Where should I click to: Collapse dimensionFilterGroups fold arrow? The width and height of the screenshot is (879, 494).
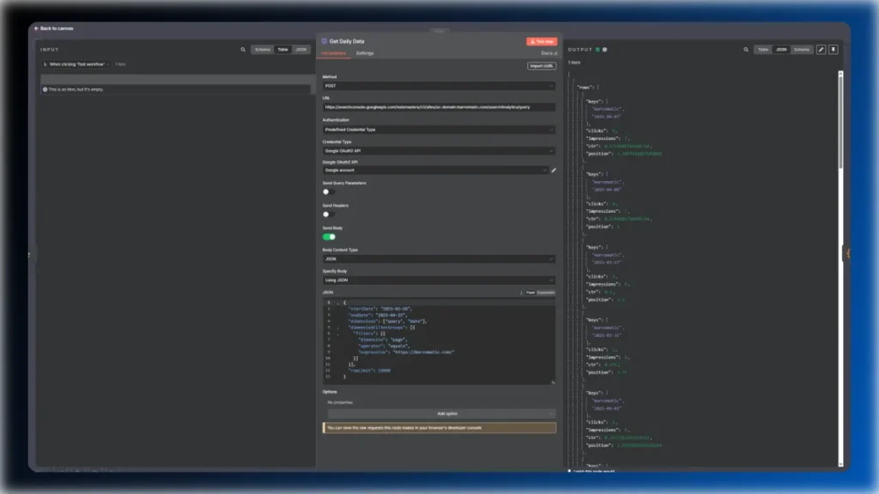tap(338, 328)
